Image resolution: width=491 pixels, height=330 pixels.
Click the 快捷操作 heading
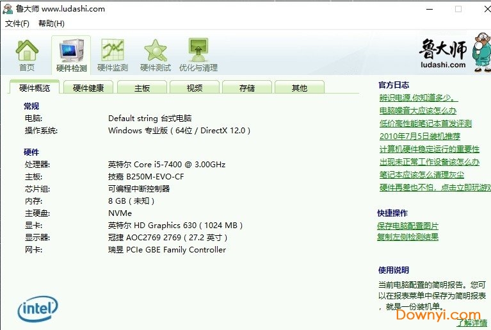coord(392,213)
